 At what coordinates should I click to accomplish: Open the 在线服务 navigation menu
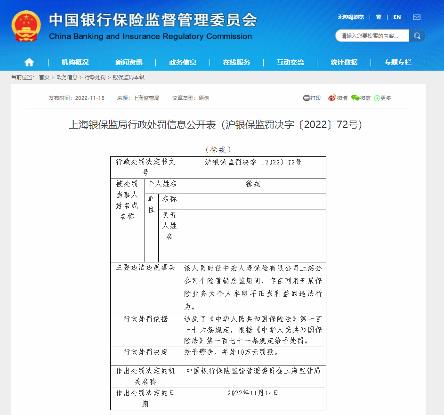click(x=236, y=62)
